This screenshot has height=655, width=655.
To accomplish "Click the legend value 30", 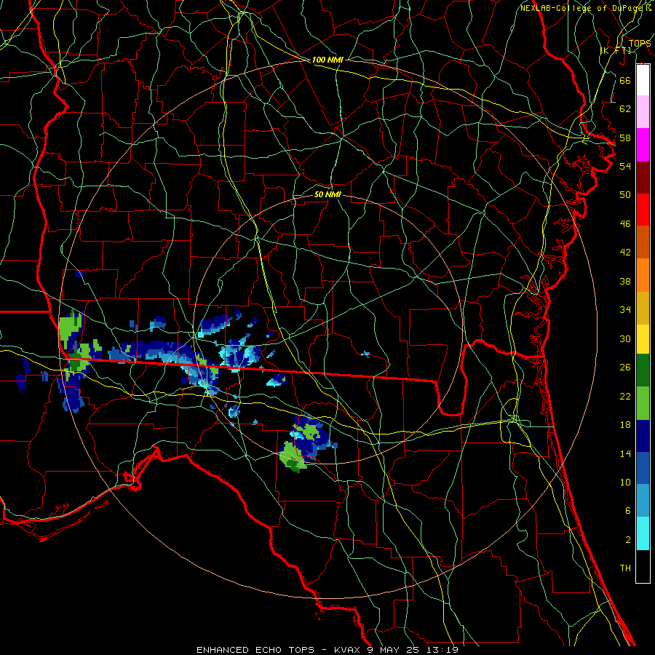I will click(625, 338).
